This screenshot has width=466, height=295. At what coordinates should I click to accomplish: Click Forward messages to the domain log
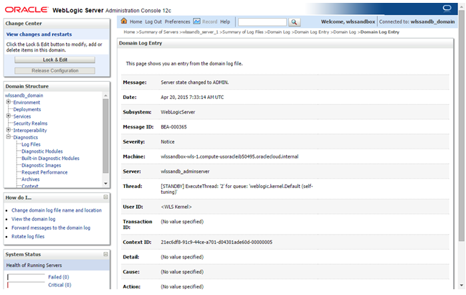click(51, 228)
